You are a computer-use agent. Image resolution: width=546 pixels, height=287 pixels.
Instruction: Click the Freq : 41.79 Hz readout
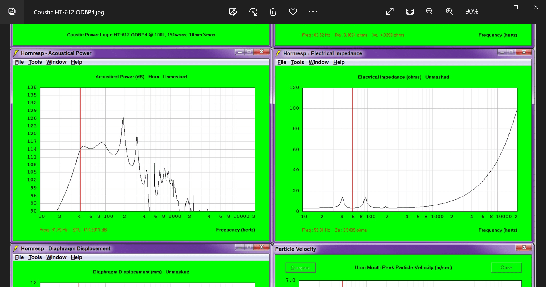click(x=53, y=230)
